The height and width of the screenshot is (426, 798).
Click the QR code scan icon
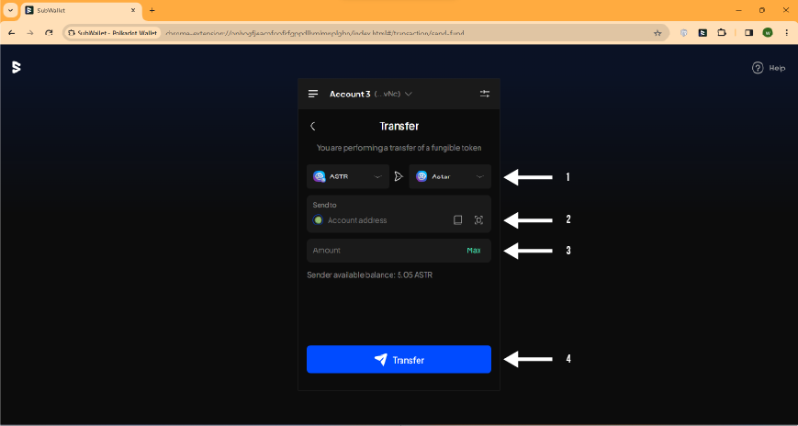pyautogui.click(x=478, y=220)
